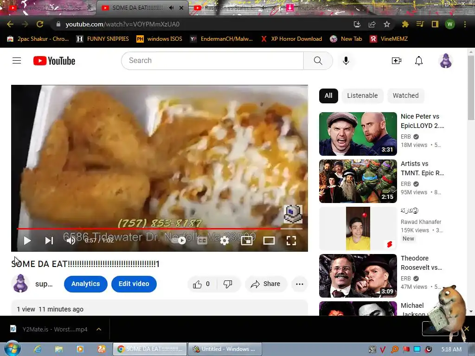
Task: Open YouTube notifications bell
Action: (419, 61)
